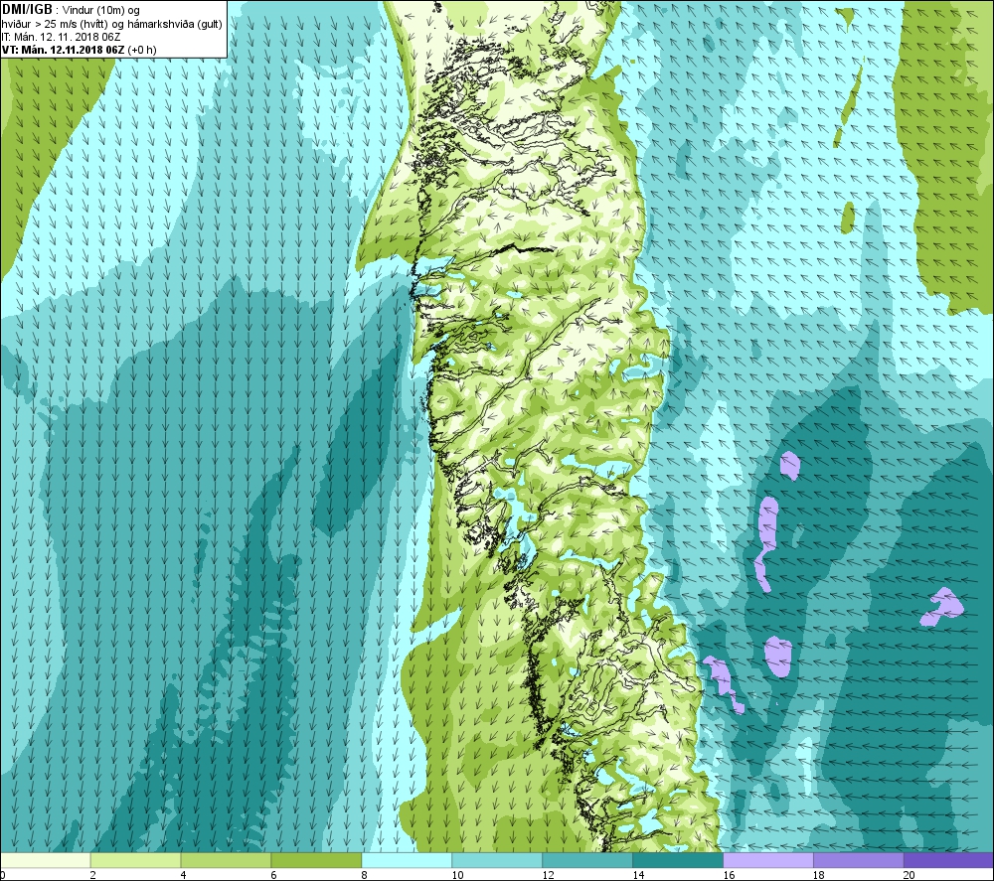Image resolution: width=994 pixels, height=881 pixels.
Task: Click the medium green 4–6 m/s legend swatch
Action: pos(226,860)
